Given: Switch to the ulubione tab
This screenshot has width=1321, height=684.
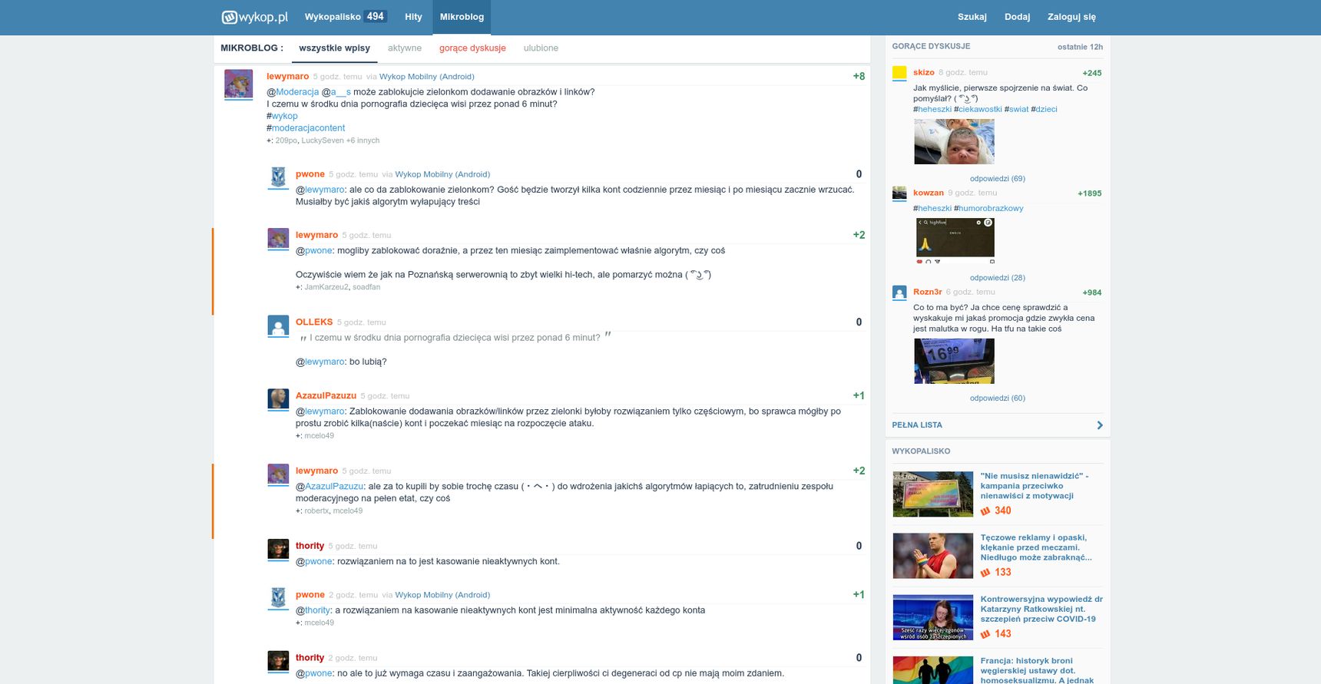Looking at the screenshot, I should [x=541, y=48].
